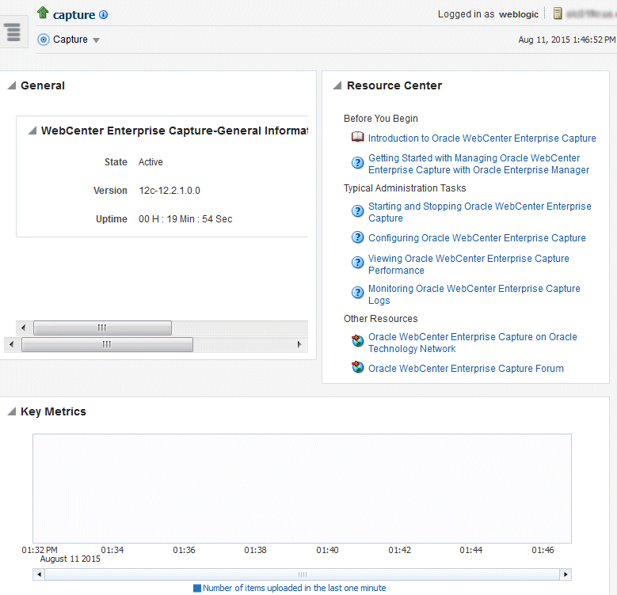
Task: Open Getting Started with Managing Capture link
Action: (x=478, y=164)
